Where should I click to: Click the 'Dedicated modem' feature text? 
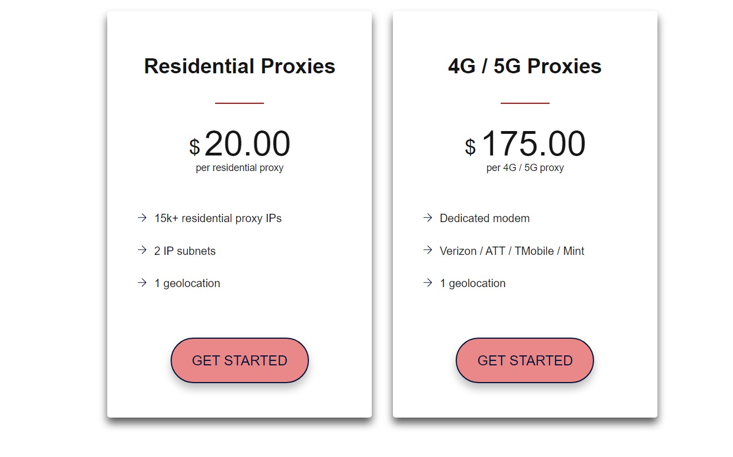pyautogui.click(x=485, y=218)
